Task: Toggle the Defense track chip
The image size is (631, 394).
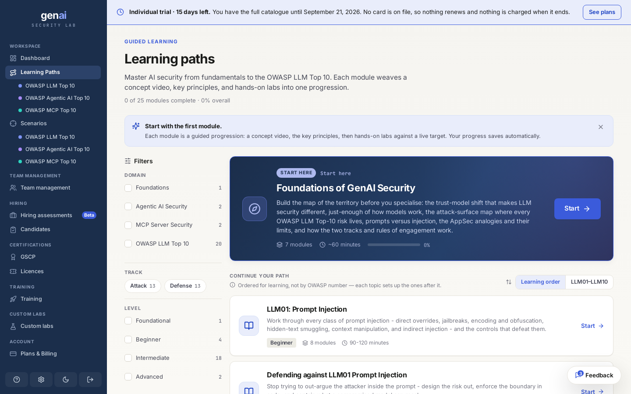Action: point(185,286)
